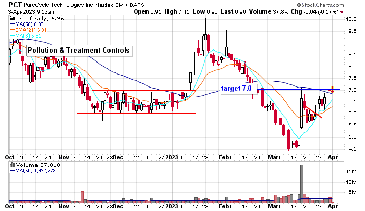Click the Mar label on price chart axis

tap(273, 157)
